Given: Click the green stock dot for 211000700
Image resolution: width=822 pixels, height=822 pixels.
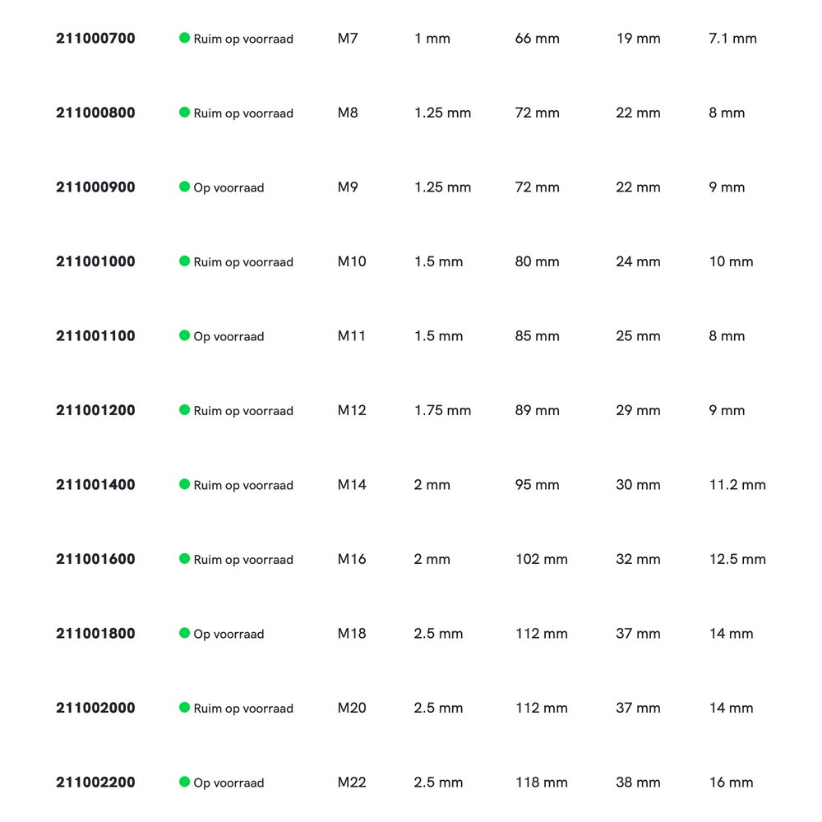Looking at the screenshot, I should click(x=185, y=38).
